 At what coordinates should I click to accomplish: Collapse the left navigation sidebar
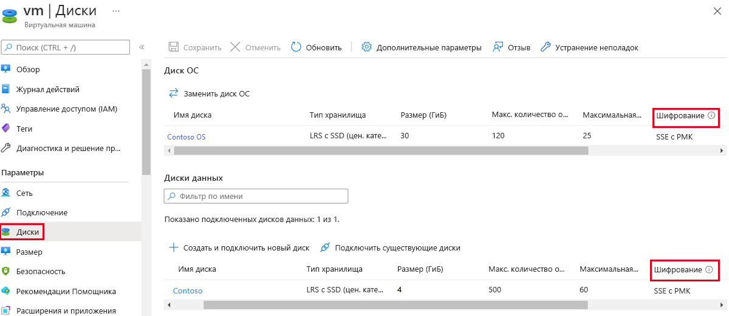[142, 47]
